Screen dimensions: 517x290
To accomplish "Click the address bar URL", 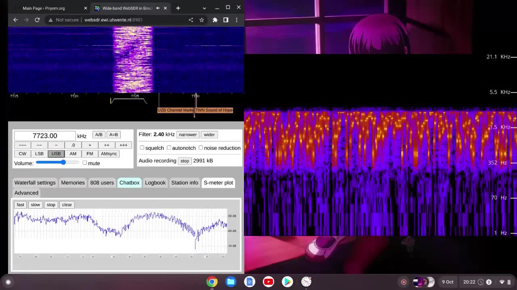I will (x=113, y=20).
